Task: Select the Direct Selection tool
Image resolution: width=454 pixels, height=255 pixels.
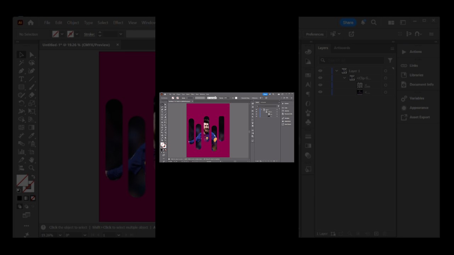Action: pos(32,55)
